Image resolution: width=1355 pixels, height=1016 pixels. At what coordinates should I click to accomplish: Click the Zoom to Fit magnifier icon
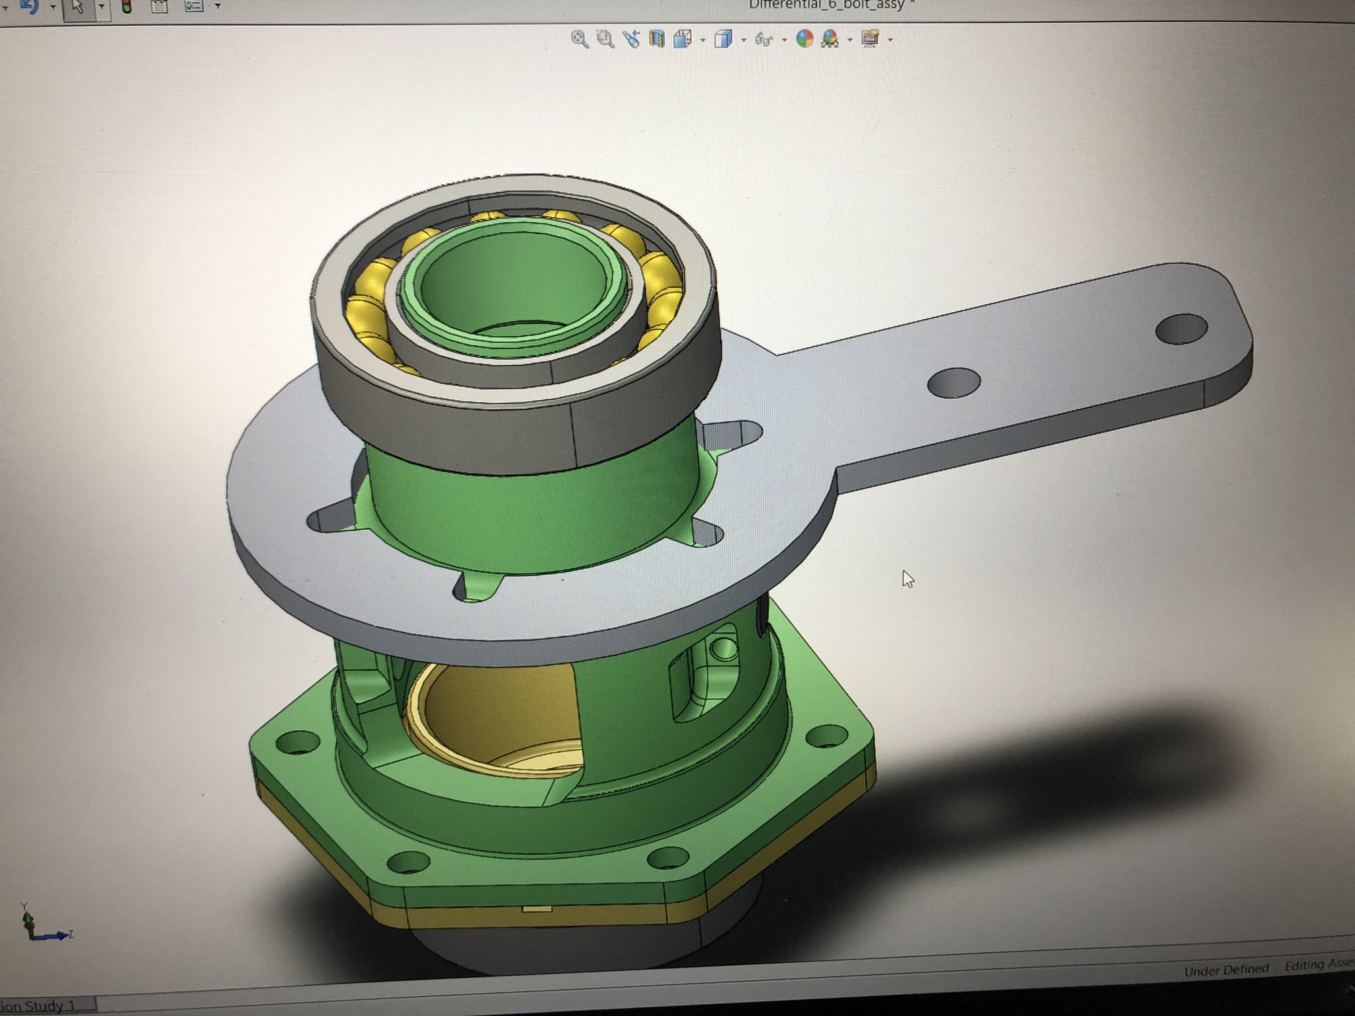click(580, 40)
